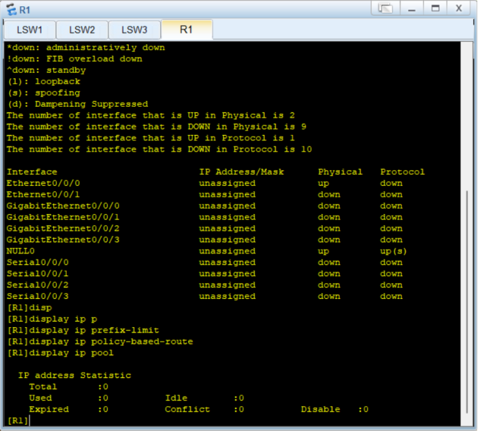This screenshot has width=478, height=431.
Task: Click the 'display ip pool' command line
Action: (x=61, y=353)
